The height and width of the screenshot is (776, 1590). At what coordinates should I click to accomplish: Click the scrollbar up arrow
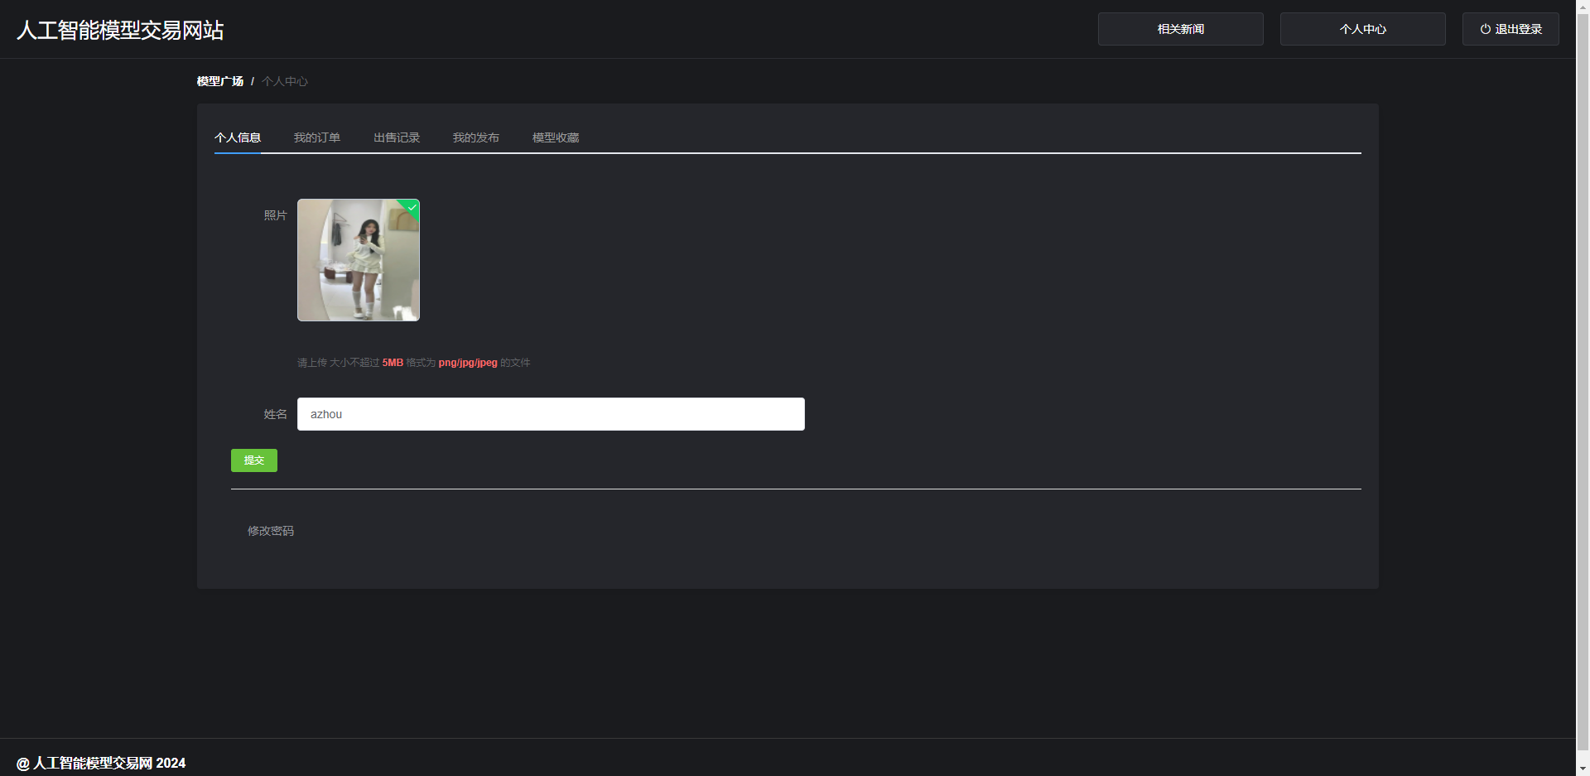tap(1583, 6)
